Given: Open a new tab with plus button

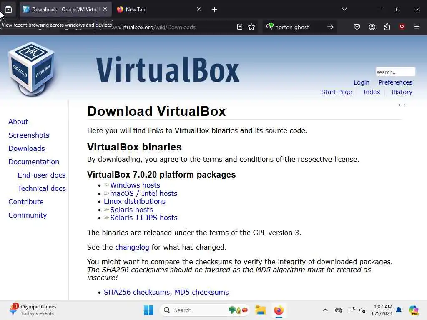Looking at the screenshot, I should (x=215, y=10).
